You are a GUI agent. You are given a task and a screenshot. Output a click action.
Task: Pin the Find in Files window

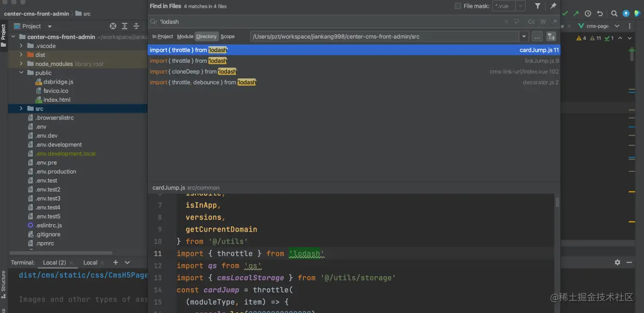coord(553,6)
